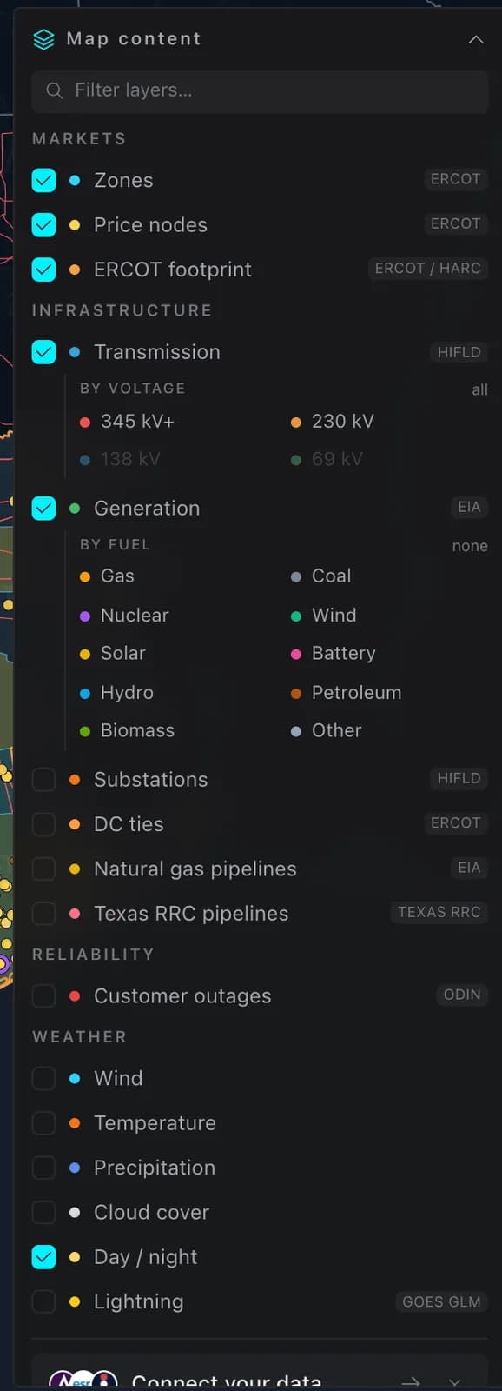Uncheck the Price nodes checkbox
This screenshot has width=502, height=1391.
(x=43, y=225)
